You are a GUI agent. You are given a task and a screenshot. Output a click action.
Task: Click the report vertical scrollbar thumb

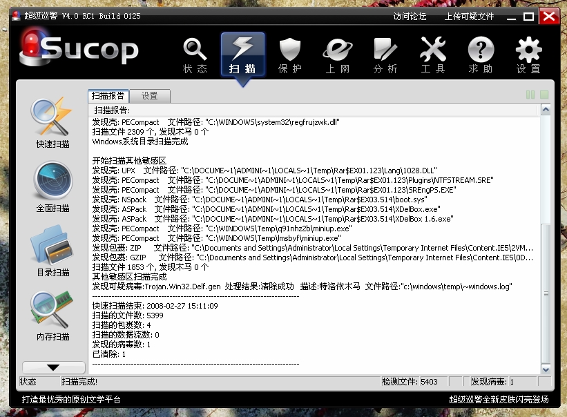tap(546, 293)
